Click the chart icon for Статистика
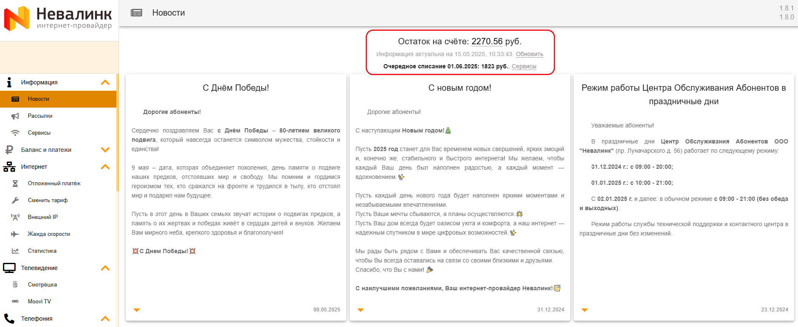798x327 pixels. click(x=15, y=251)
